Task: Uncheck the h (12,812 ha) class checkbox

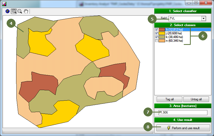Action: coord(157,30)
